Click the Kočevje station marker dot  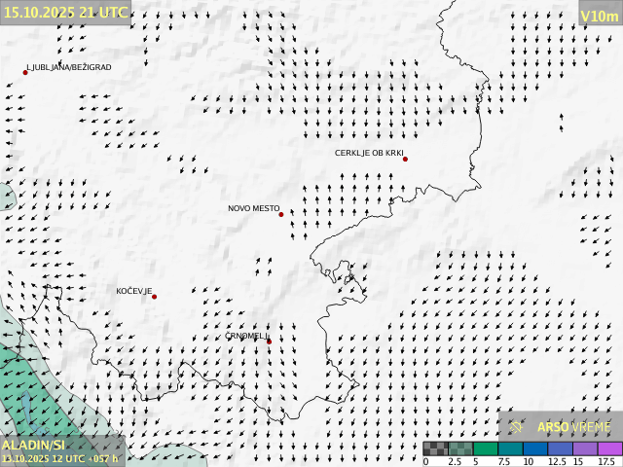tap(154, 297)
